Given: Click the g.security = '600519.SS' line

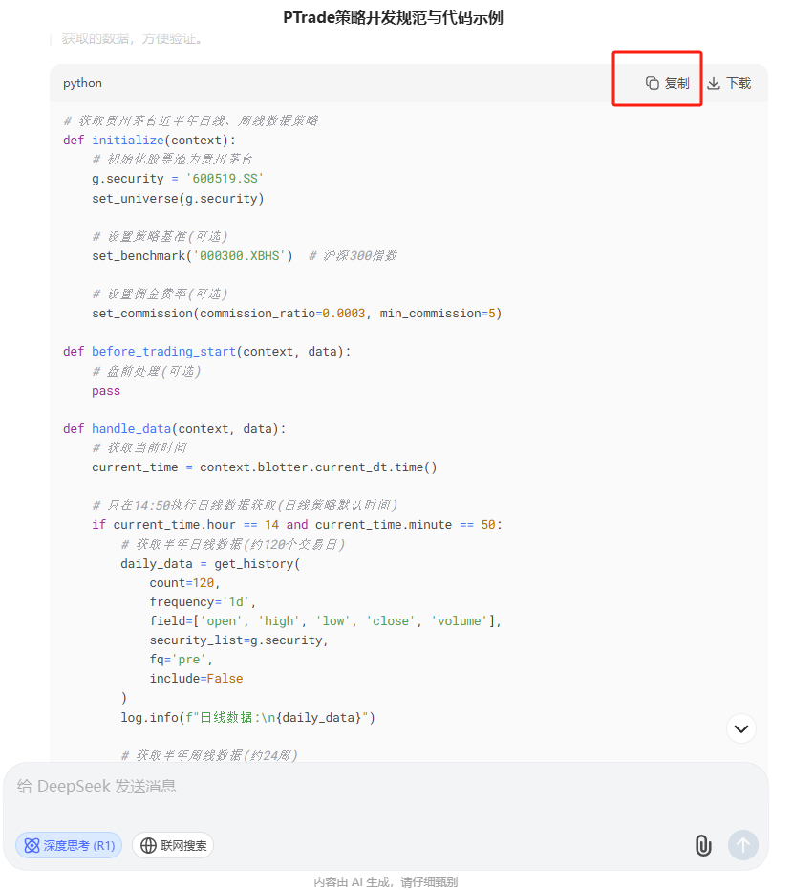Looking at the screenshot, I should pos(178,179).
